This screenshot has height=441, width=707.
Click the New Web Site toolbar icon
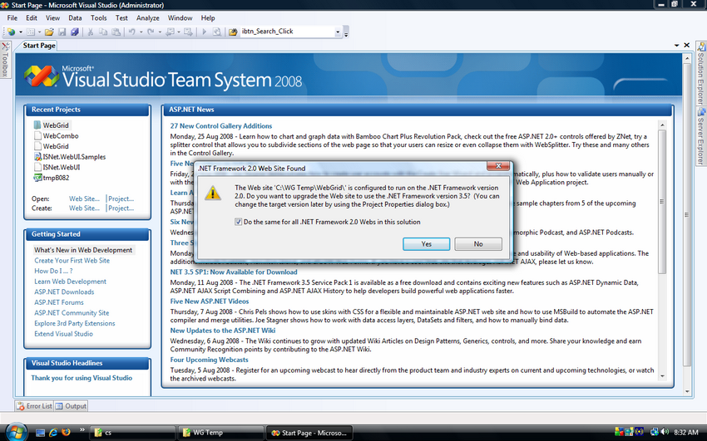click(12, 32)
